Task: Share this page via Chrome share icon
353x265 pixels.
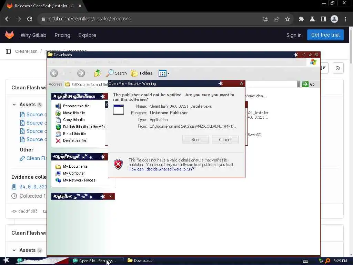Action: tap(276, 19)
